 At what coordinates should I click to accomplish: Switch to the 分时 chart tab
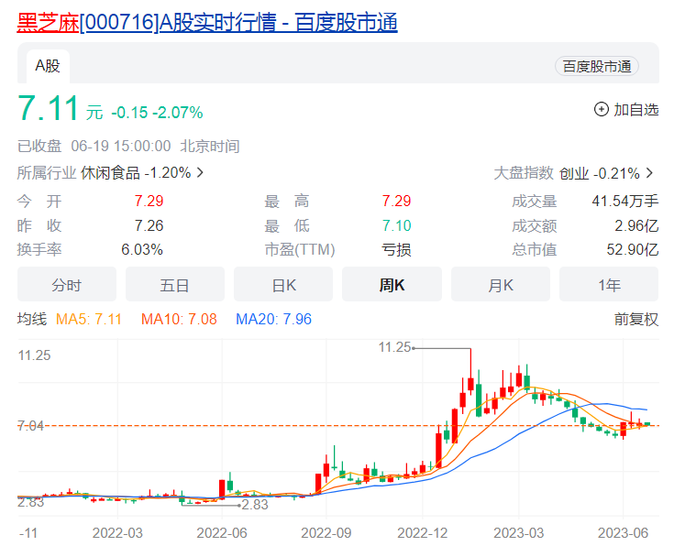[x=67, y=284]
